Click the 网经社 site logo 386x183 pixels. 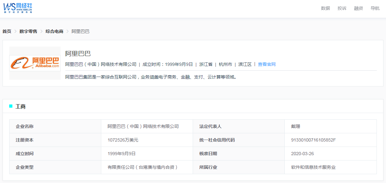point(18,8)
